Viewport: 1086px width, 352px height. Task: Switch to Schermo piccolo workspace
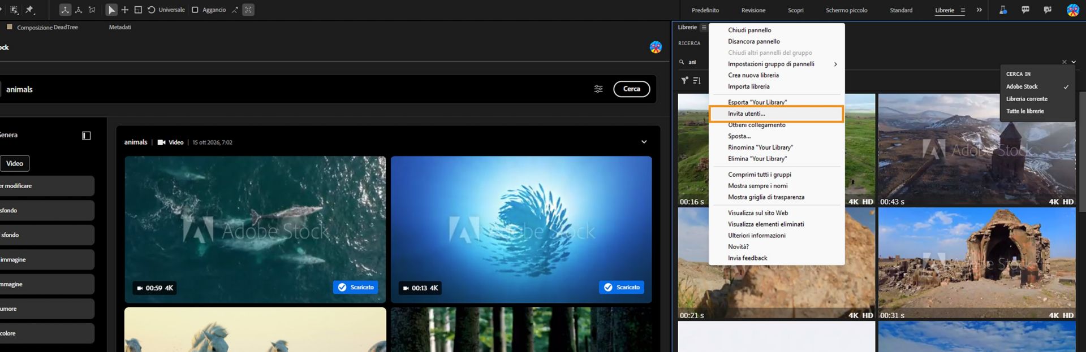(x=846, y=10)
